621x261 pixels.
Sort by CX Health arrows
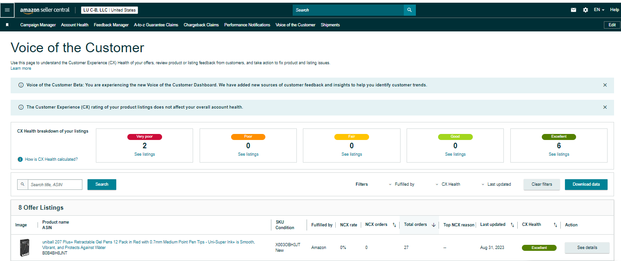point(555,225)
